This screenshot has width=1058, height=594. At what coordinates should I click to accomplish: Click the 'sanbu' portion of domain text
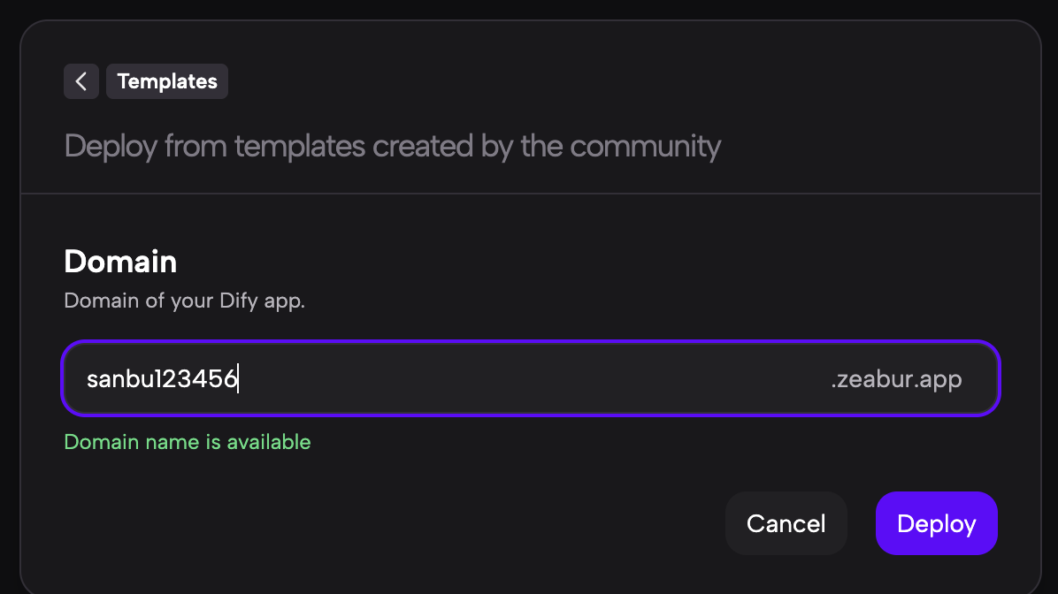click(117, 379)
